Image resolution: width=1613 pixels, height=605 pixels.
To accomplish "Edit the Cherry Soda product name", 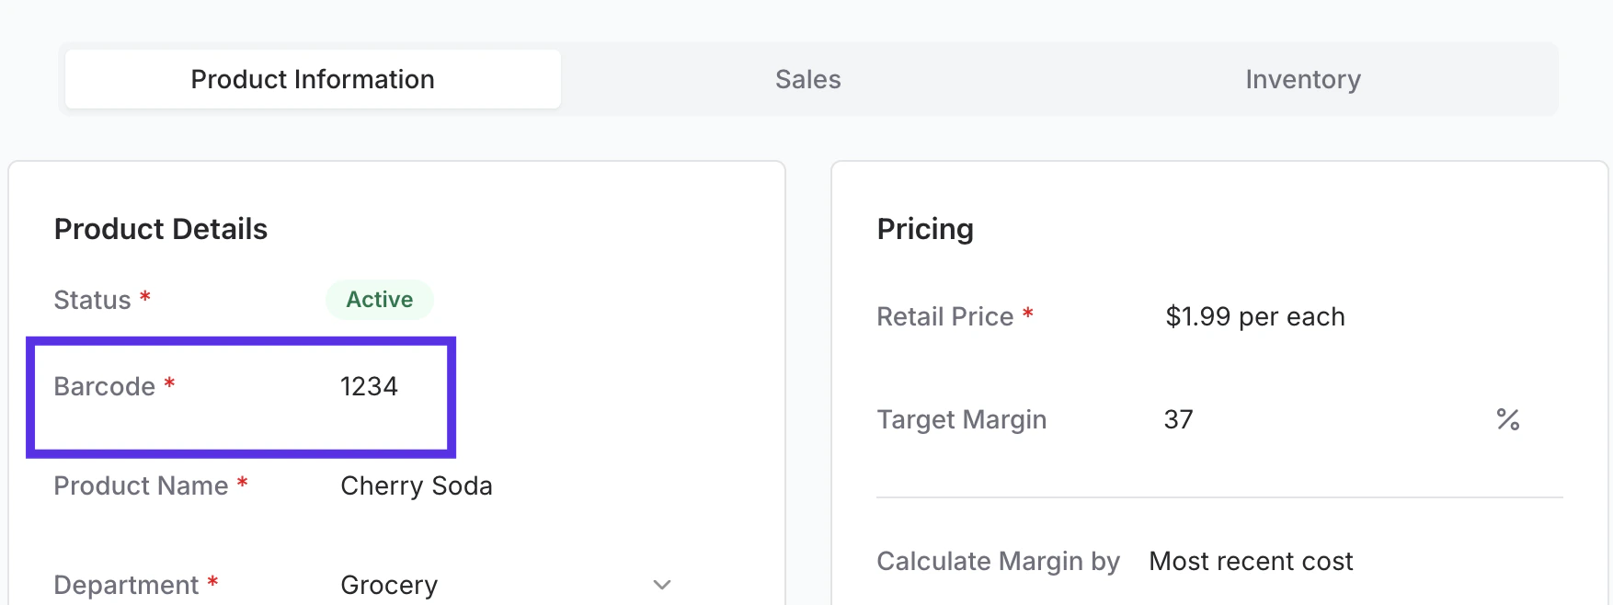I will click(x=416, y=485).
